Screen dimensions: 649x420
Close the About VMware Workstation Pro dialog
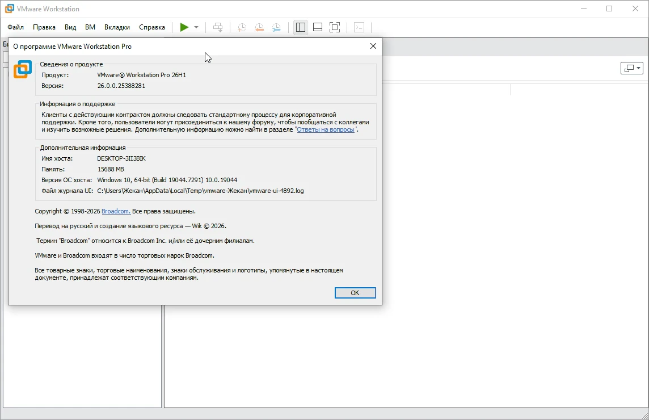pyautogui.click(x=373, y=46)
